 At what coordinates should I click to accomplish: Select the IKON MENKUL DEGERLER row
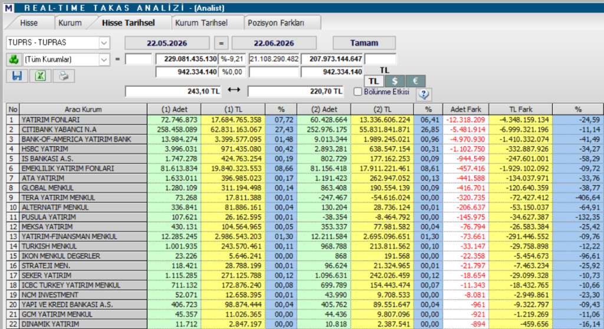point(304,256)
